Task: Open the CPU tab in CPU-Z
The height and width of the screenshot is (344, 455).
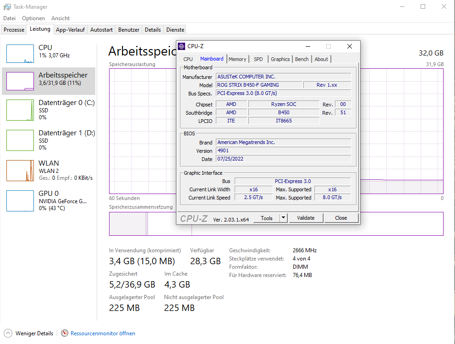Action: point(188,59)
